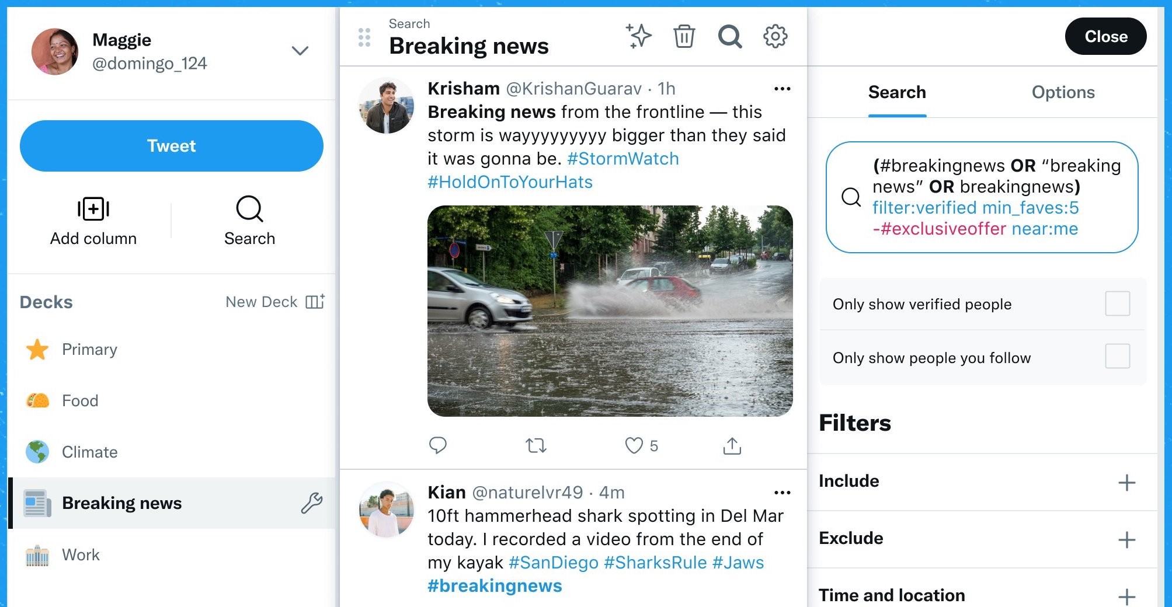The height and width of the screenshot is (607, 1172).
Task: Click the blue Tweet button
Action: pos(172,146)
